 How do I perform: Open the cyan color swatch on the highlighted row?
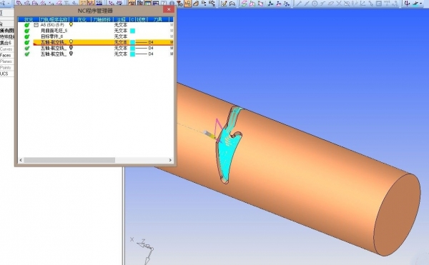133,42
